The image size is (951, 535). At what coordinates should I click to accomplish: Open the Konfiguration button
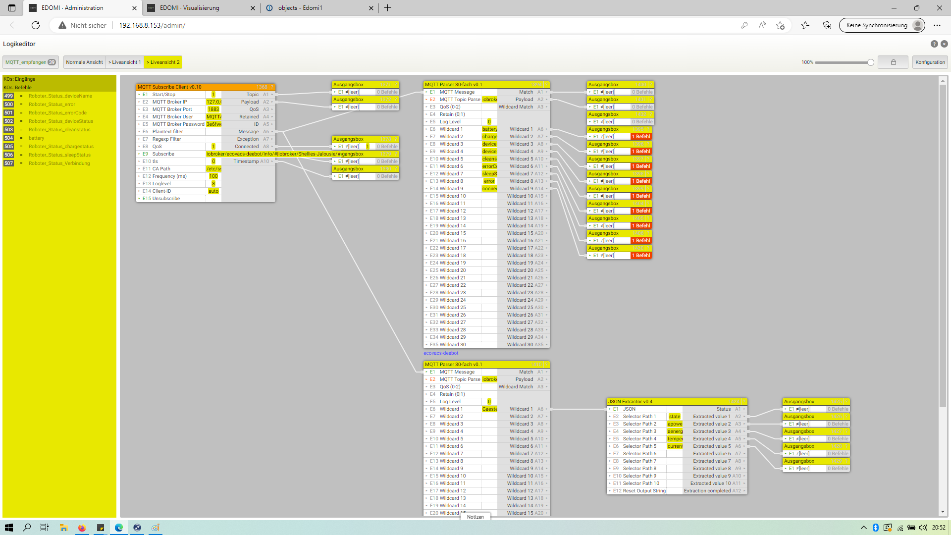tap(930, 62)
